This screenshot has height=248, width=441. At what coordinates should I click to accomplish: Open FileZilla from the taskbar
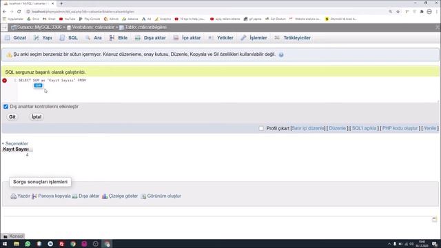[61, 244]
